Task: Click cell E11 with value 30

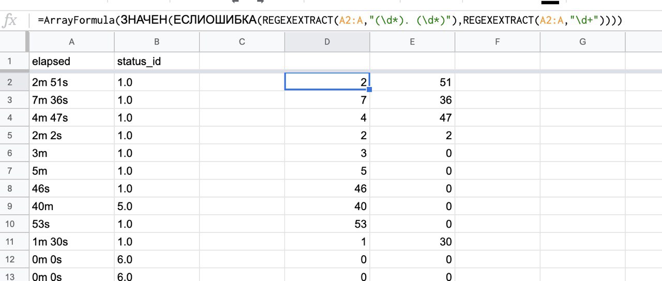Action: tap(412, 242)
